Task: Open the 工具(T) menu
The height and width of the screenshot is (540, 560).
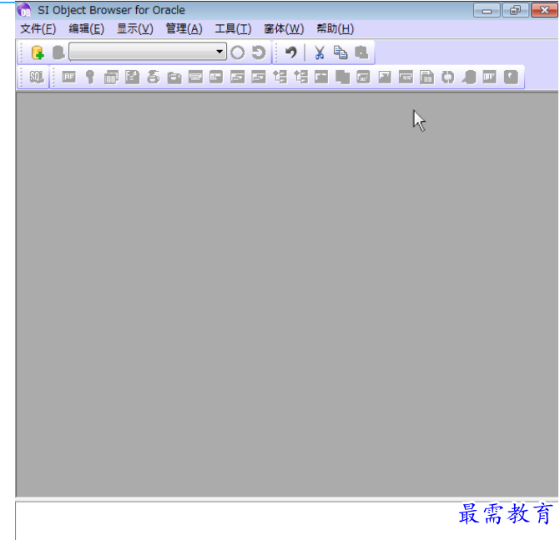Action: pos(233,29)
